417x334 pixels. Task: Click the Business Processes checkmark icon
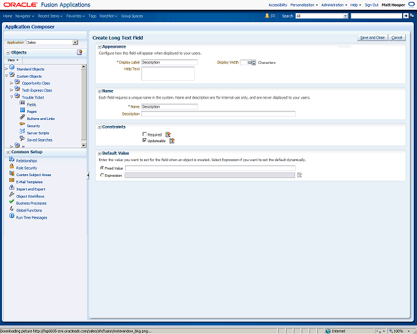pos(12,202)
